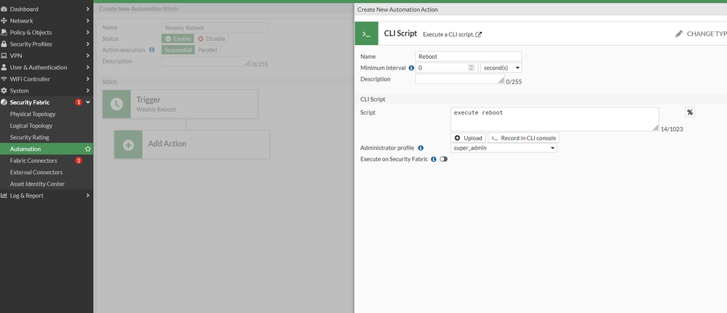Click the Trigger clock icon in stitch

tap(116, 104)
